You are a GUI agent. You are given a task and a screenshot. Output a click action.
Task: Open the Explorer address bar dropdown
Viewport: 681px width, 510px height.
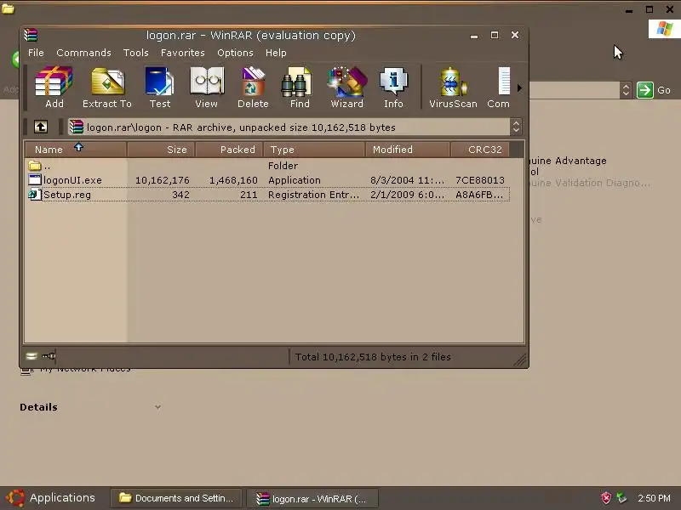tap(626, 90)
